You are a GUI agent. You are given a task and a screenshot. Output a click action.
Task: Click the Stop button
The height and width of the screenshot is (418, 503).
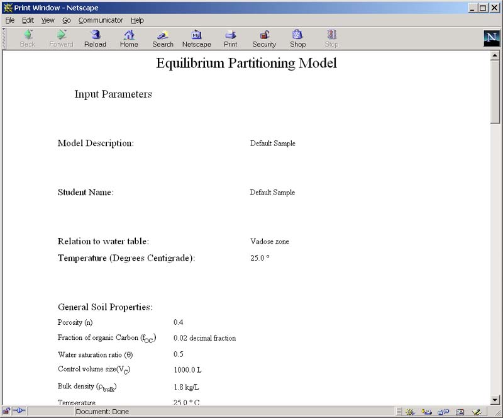tap(331, 38)
